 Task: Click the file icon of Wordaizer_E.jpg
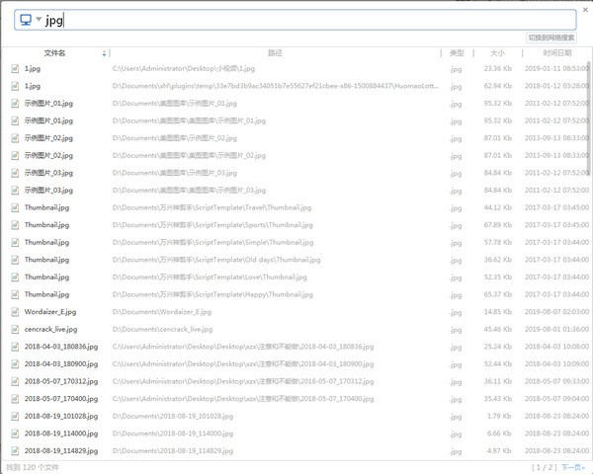pos(15,312)
